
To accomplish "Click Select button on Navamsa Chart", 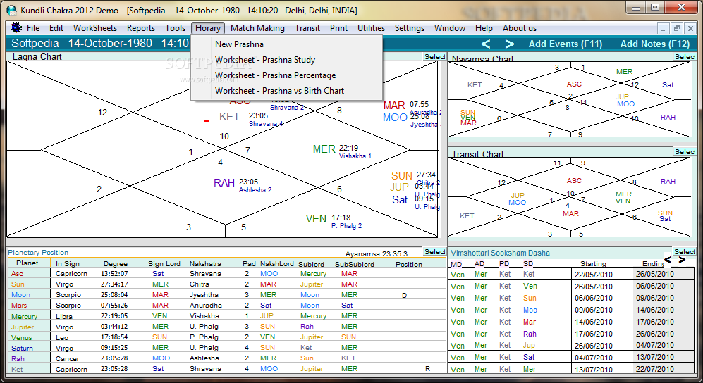I will click(x=685, y=57).
